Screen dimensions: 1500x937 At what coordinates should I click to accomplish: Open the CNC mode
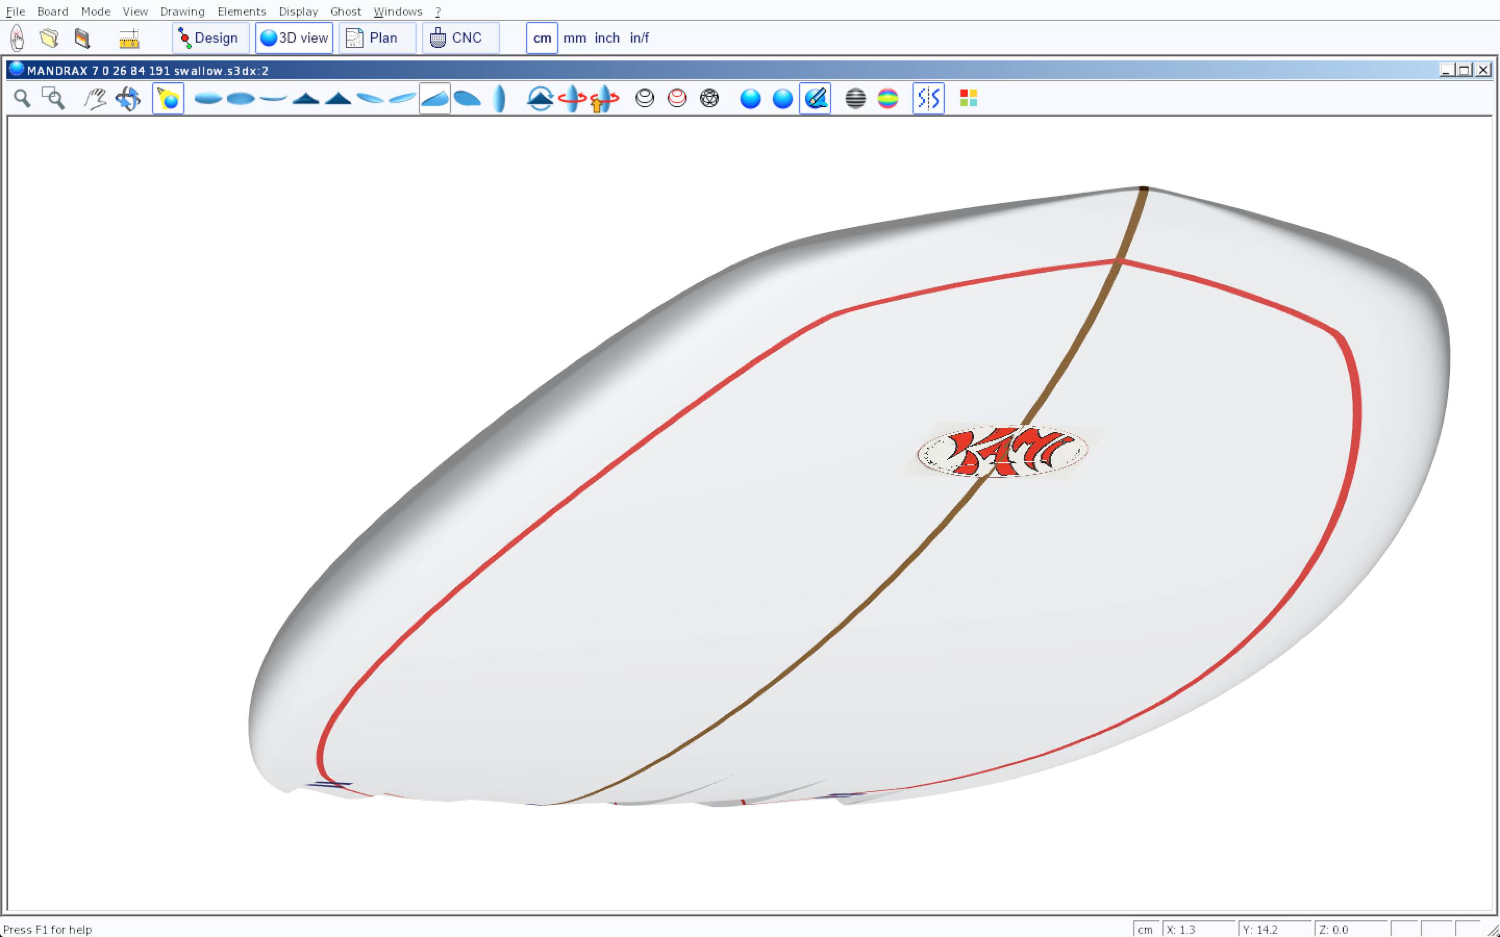coord(460,39)
